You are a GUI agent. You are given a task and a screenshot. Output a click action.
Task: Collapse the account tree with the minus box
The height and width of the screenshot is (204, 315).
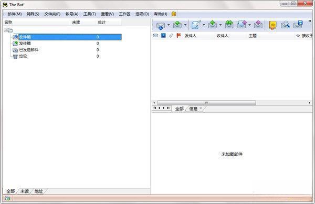[5, 30]
